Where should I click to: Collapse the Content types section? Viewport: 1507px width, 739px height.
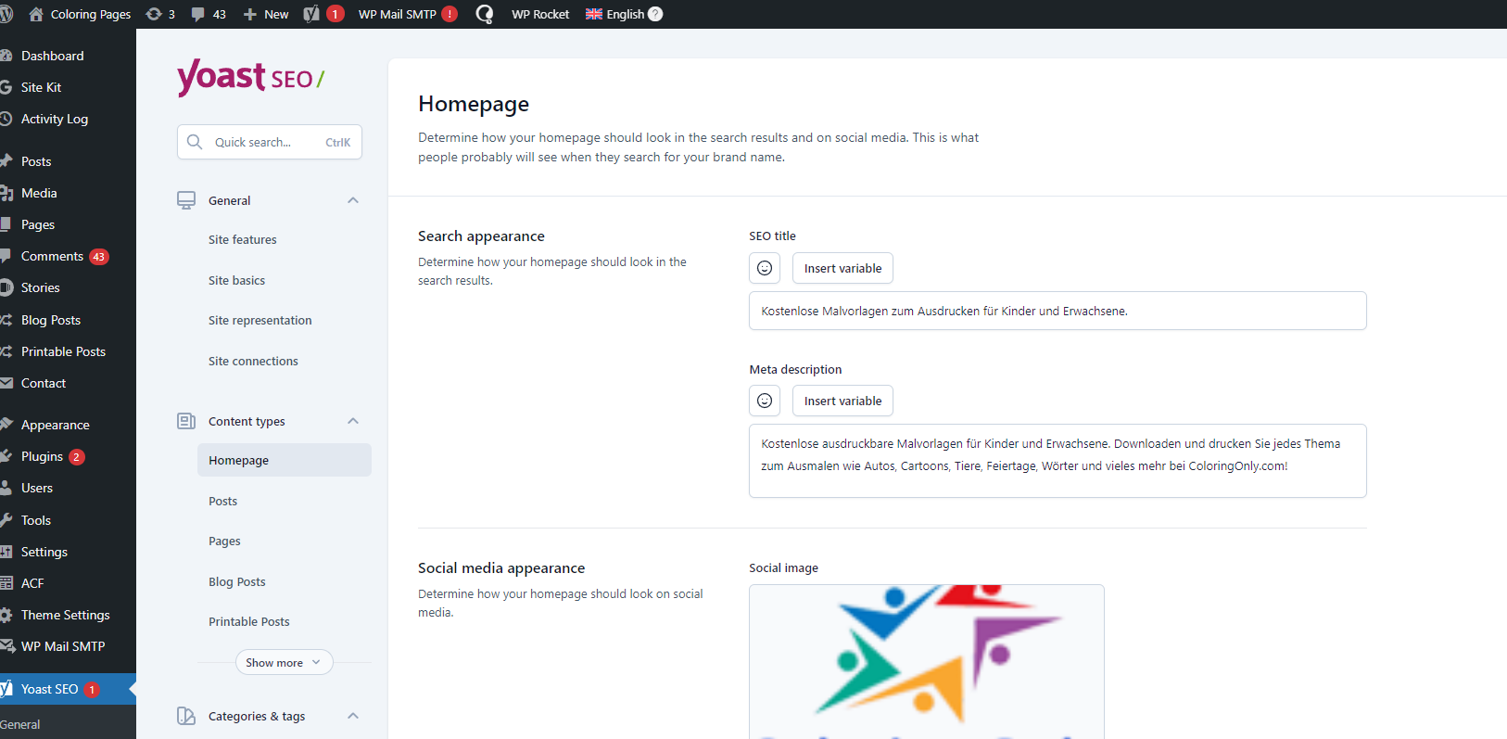pyautogui.click(x=353, y=421)
